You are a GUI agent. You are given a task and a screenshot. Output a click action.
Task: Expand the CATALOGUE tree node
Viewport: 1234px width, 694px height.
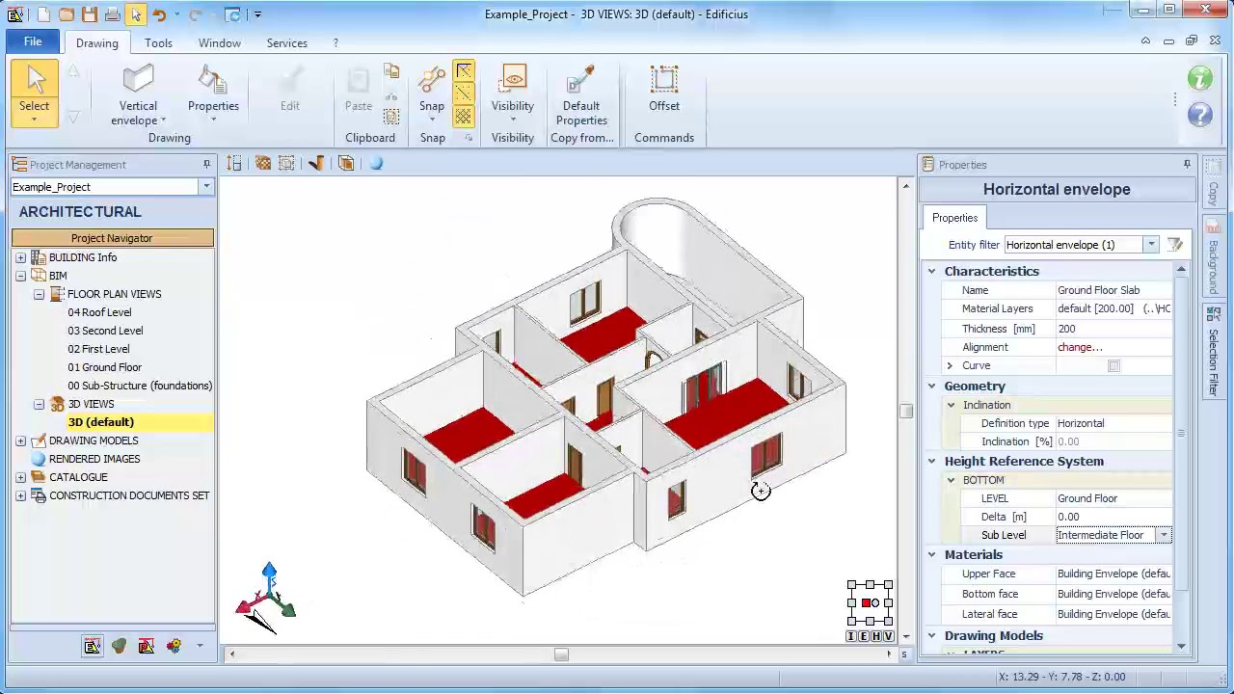coord(20,477)
